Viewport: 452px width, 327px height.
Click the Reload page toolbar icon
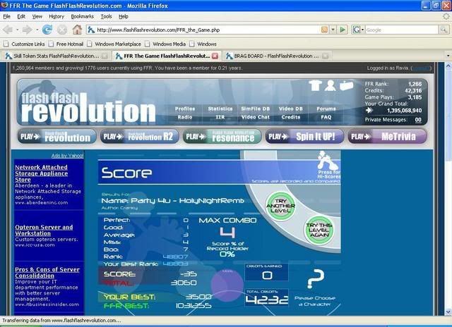pos(47,30)
